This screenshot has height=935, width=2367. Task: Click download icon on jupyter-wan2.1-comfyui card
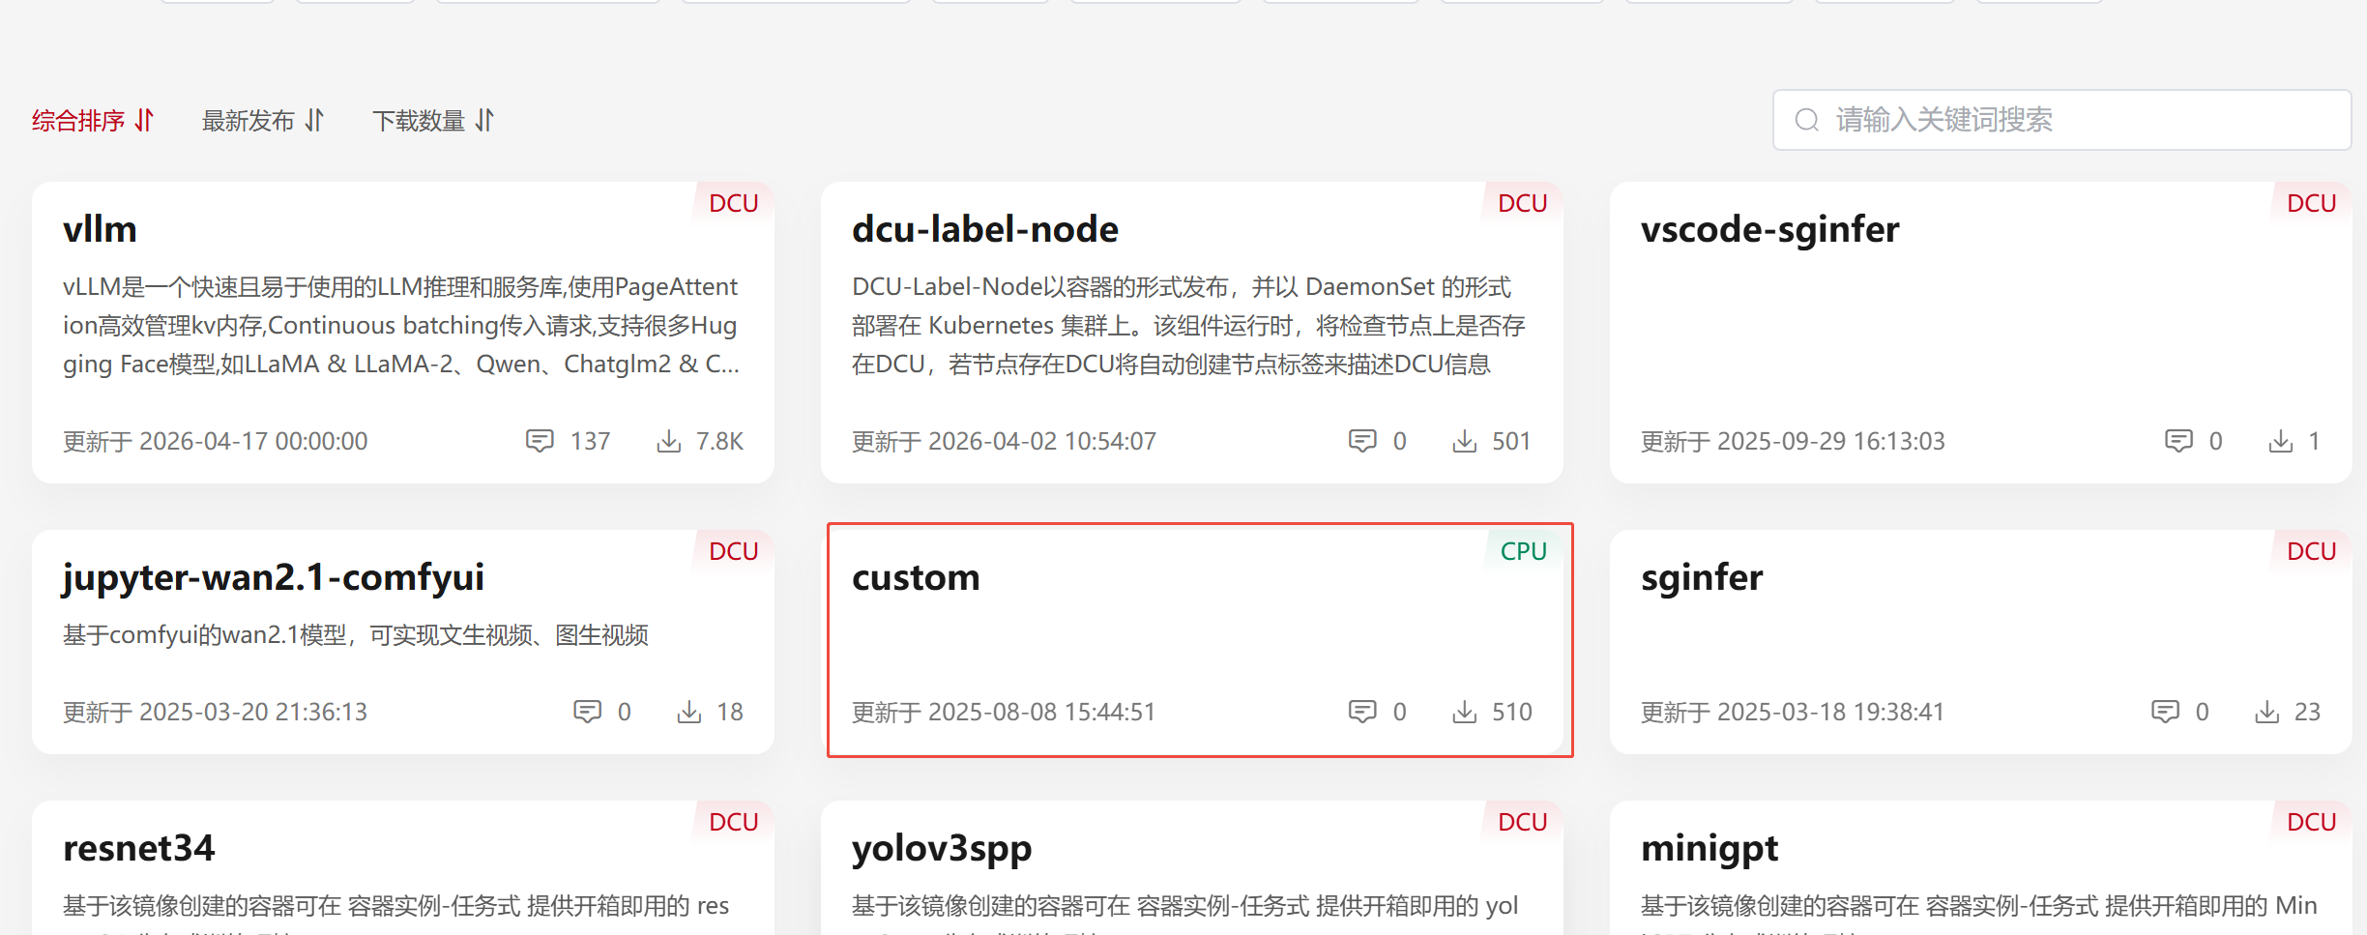click(x=689, y=712)
